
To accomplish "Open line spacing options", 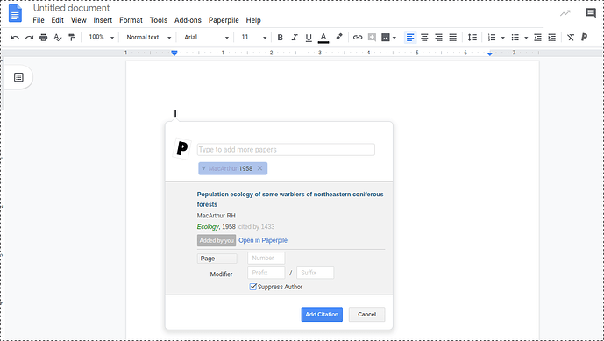I will point(473,38).
